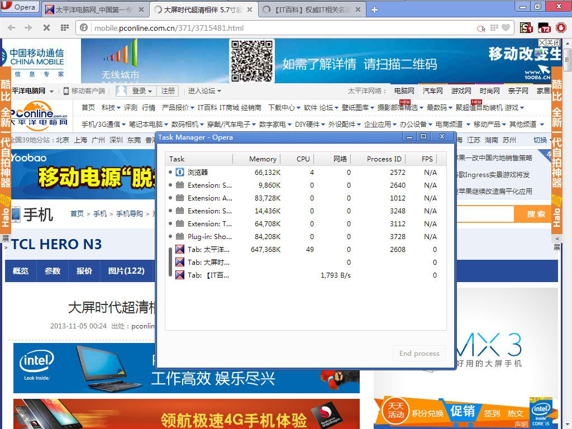Open the 概览 product tab
572x429 pixels.
pyautogui.click(x=21, y=271)
